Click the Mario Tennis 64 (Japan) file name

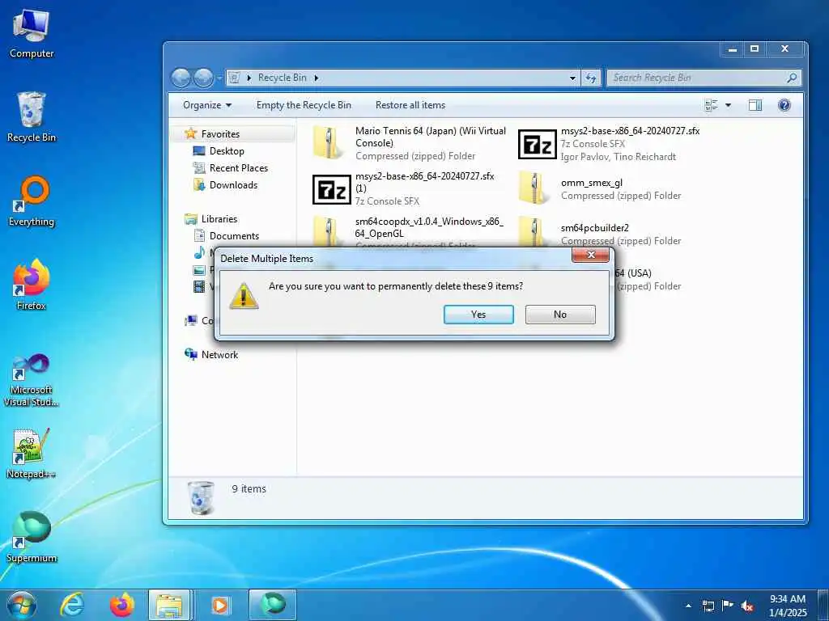click(x=431, y=137)
